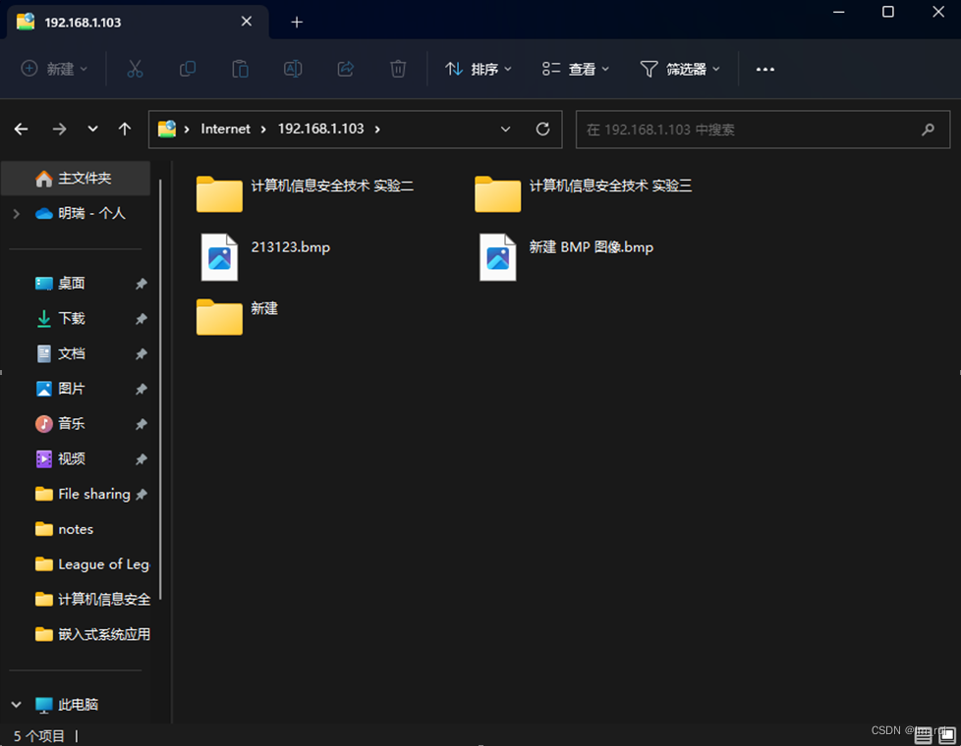Click the address bar folder icon
Viewport: 961px width, 746px height.
(x=167, y=129)
